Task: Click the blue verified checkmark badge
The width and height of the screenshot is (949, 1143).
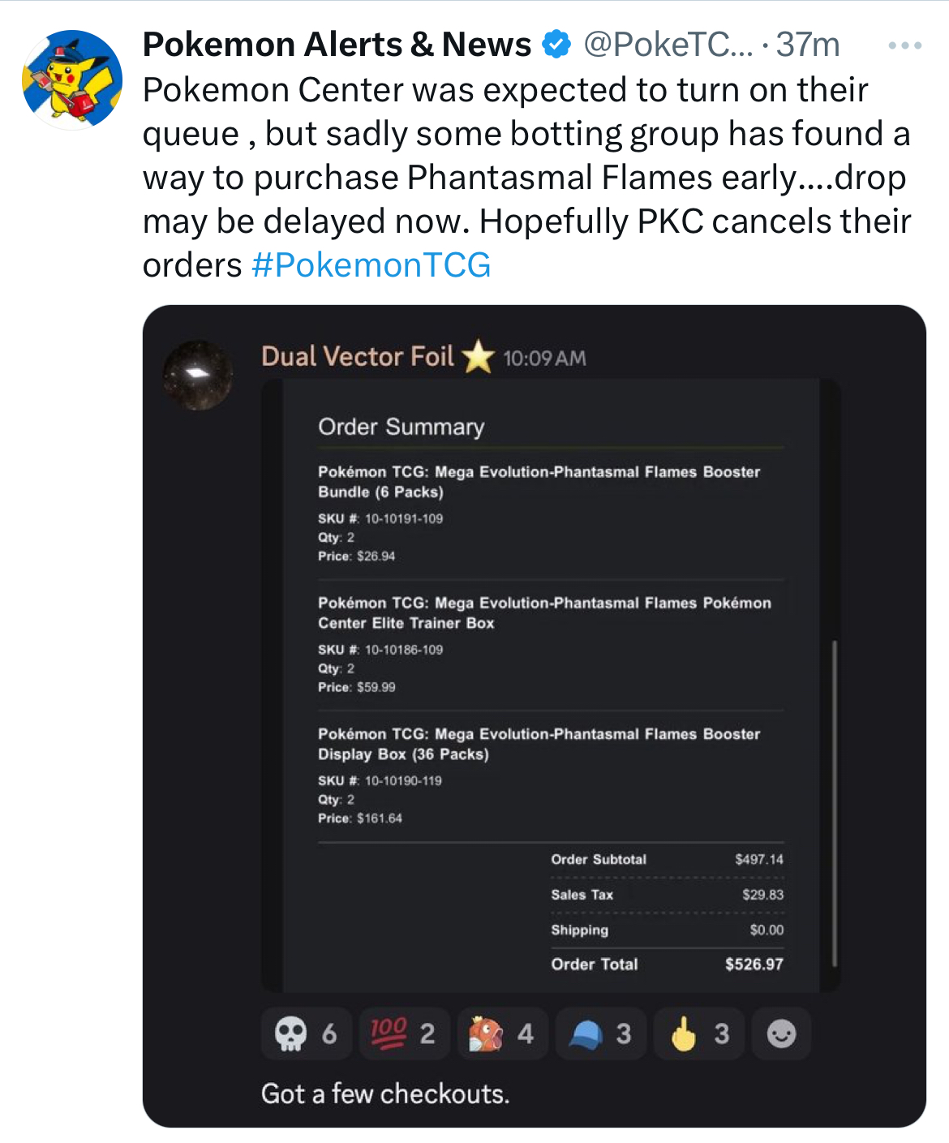Action: [x=556, y=45]
